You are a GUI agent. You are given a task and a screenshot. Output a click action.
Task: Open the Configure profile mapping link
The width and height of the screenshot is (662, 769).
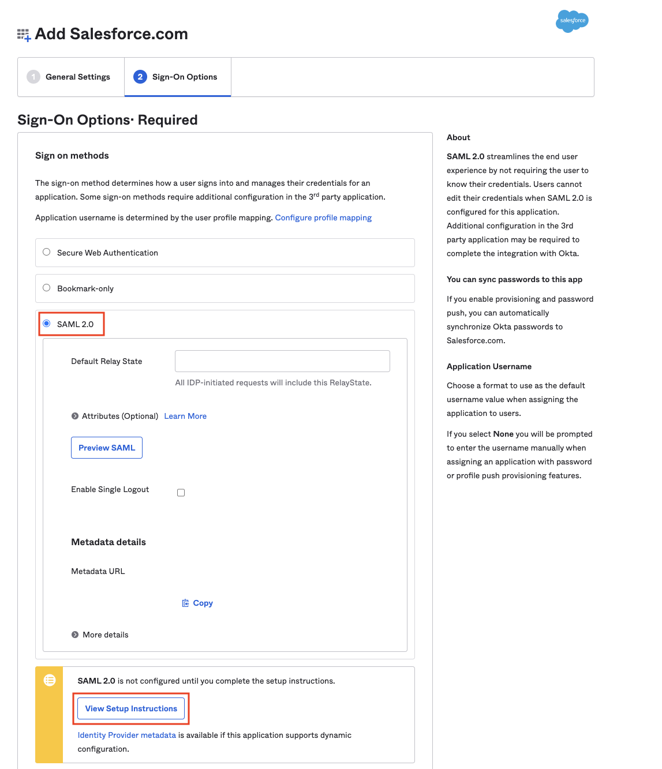pyautogui.click(x=323, y=217)
